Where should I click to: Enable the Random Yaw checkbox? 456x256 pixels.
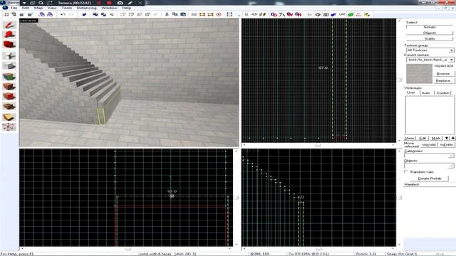click(x=406, y=172)
